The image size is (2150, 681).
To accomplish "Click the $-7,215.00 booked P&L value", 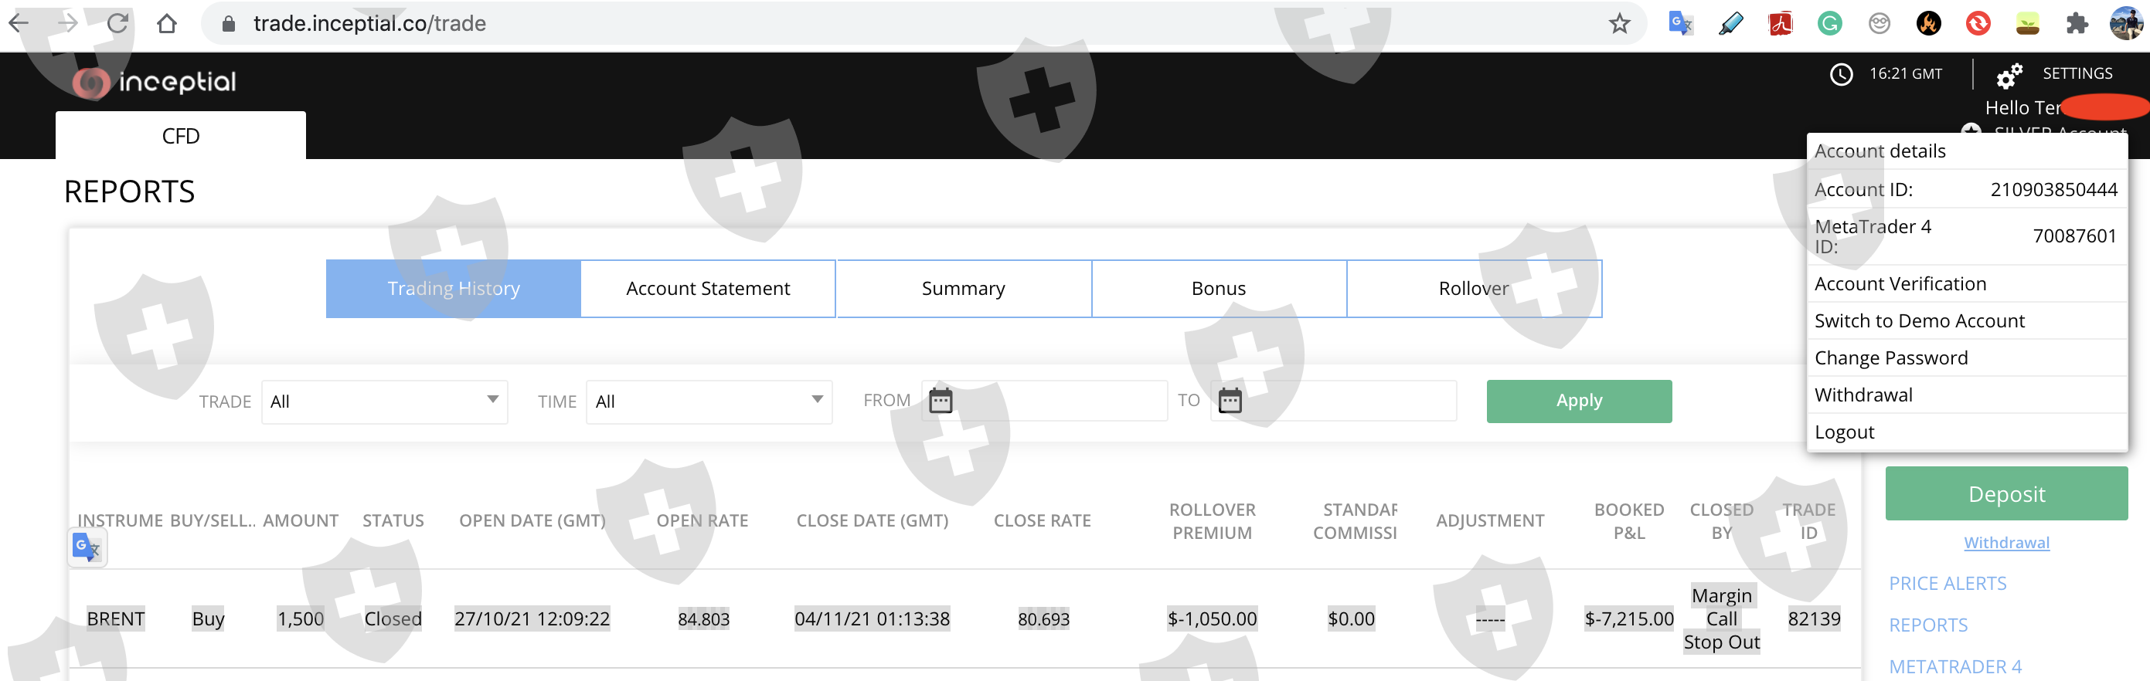I will click(1629, 619).
